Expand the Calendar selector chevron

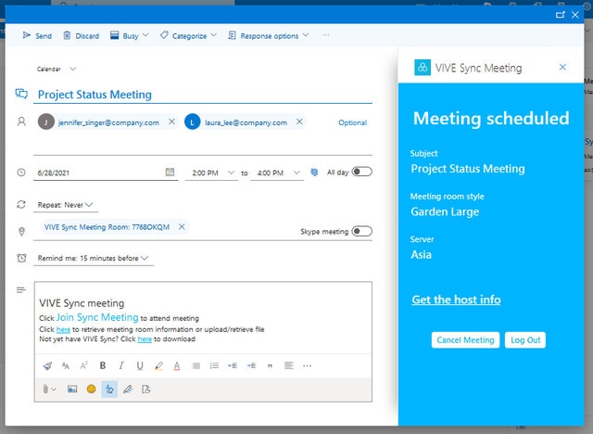73,69
